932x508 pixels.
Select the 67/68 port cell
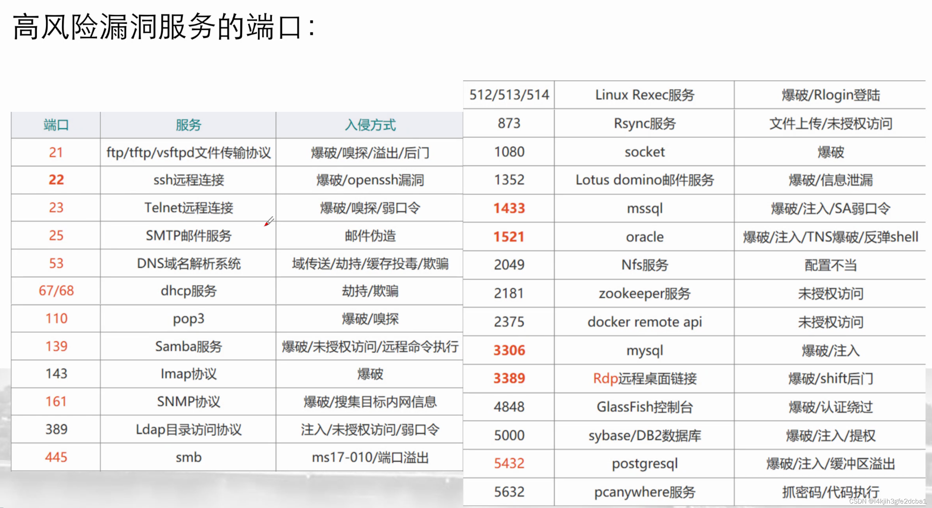click(x=56, y=291)
